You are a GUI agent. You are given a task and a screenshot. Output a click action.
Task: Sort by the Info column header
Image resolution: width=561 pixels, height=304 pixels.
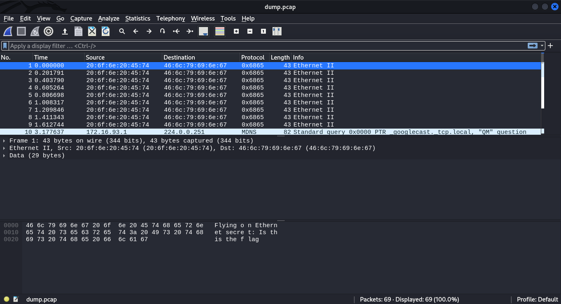[x=416, y=58]
